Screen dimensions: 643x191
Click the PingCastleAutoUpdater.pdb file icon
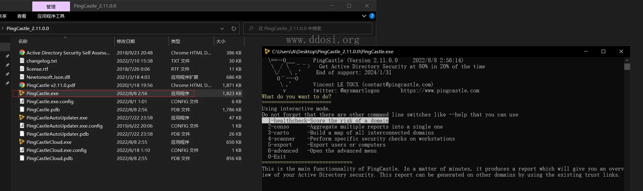22,134
